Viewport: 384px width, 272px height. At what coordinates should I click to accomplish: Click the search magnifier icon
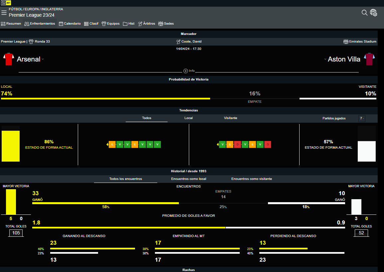tap(364, 13)
